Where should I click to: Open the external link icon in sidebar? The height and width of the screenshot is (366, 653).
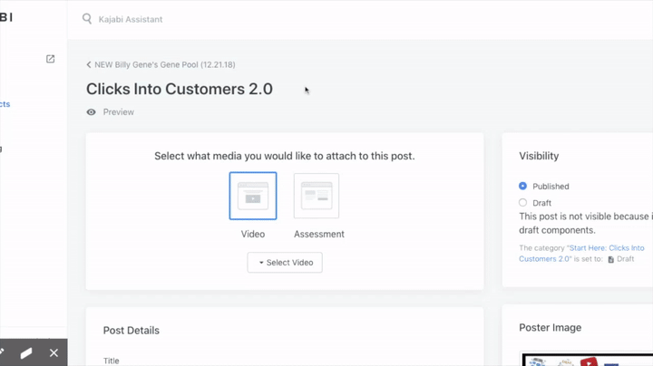tap(50, 59)
